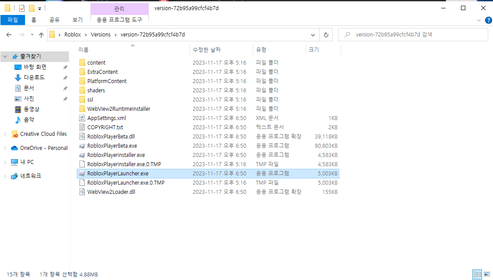Open the recent locations dropdown arrow
The image size is (493, 280).
tap(32, 35)
